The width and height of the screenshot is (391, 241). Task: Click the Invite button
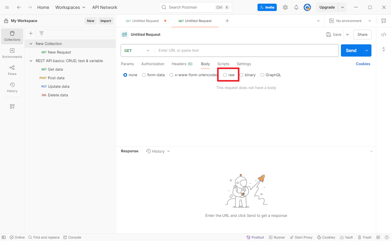pyautogui.click(x=267, y=7)
